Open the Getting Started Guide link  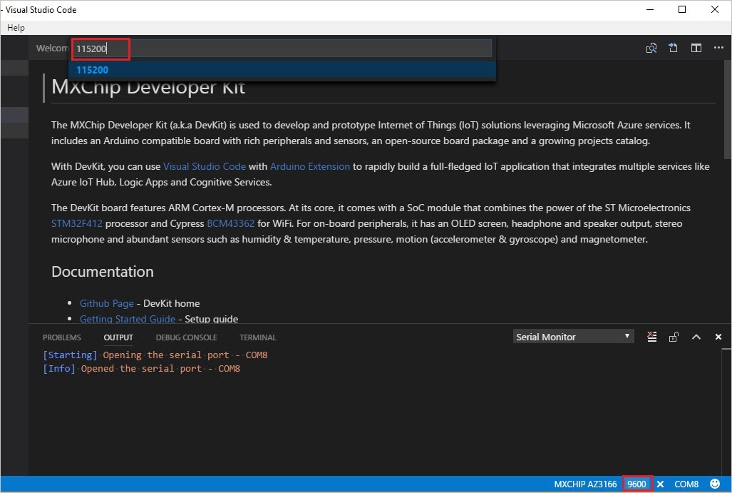coord(128,319)
